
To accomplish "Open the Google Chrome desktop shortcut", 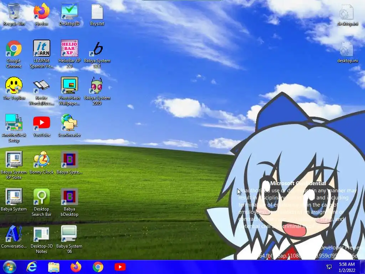I will [14, 54].
